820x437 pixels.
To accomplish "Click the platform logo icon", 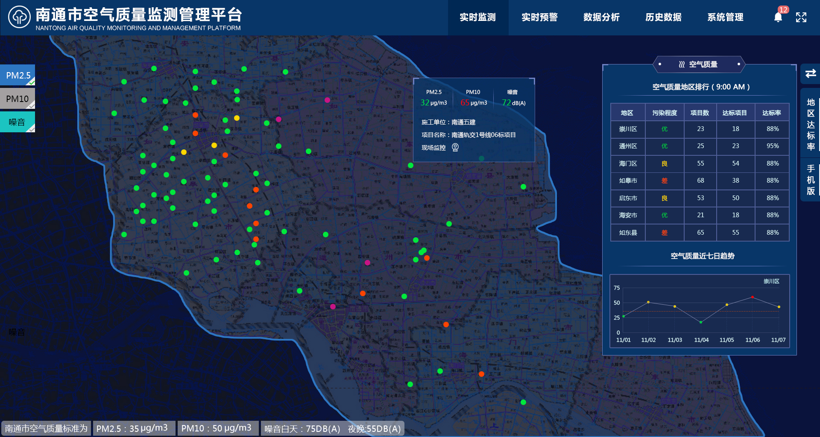I will [19, 17].
